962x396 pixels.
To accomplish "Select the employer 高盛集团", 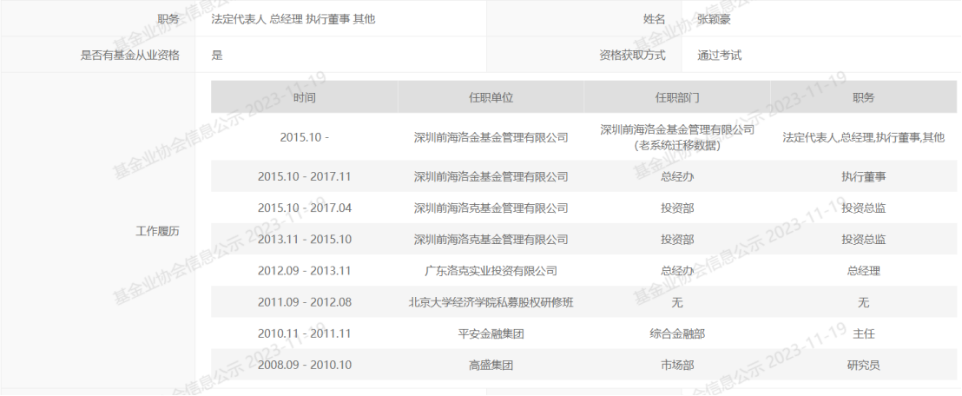I will click(x=491, y=366).
